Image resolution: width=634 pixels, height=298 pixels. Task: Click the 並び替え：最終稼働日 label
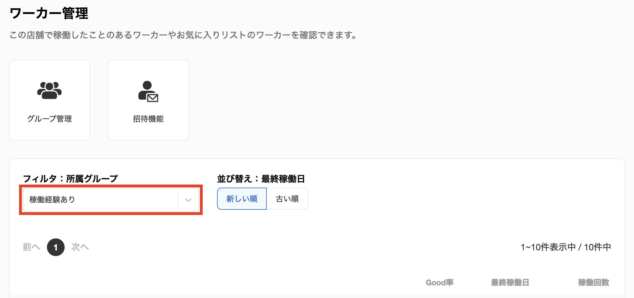[x=261, y=179]
